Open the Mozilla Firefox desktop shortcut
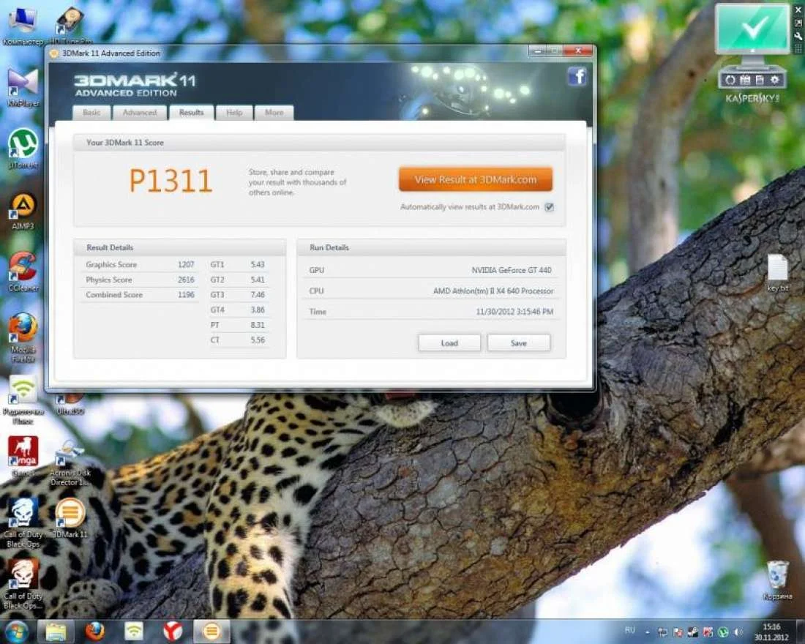The image size is (805, 644). pos(23,337)
